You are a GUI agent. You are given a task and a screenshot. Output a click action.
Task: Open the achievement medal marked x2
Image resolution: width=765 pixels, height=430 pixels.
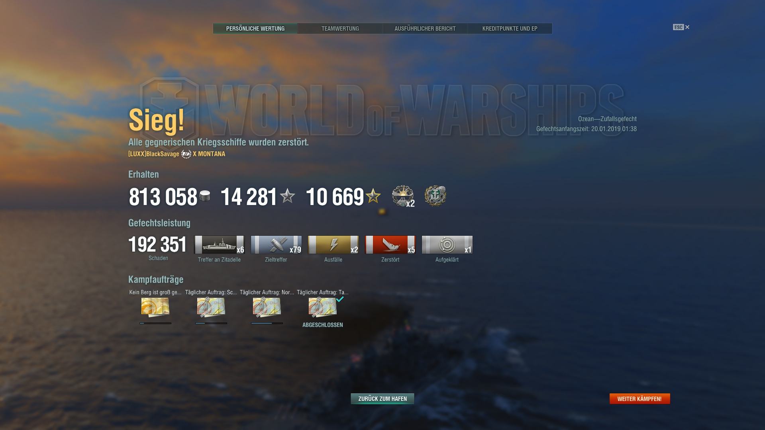[x=403, y=196]
